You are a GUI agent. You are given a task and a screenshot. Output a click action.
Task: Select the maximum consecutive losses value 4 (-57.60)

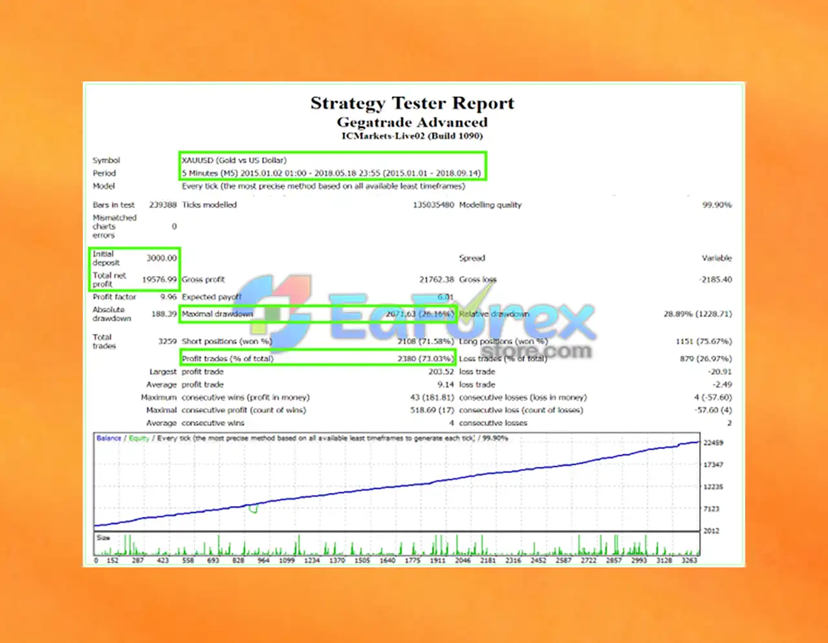[x=713, y=397]
